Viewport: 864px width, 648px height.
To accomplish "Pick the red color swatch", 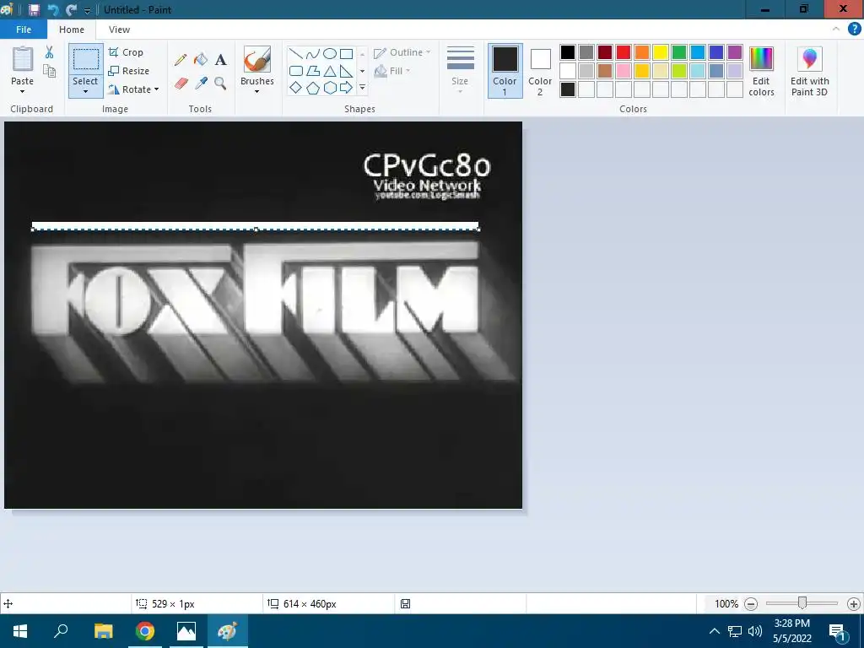I will [624, 52].
